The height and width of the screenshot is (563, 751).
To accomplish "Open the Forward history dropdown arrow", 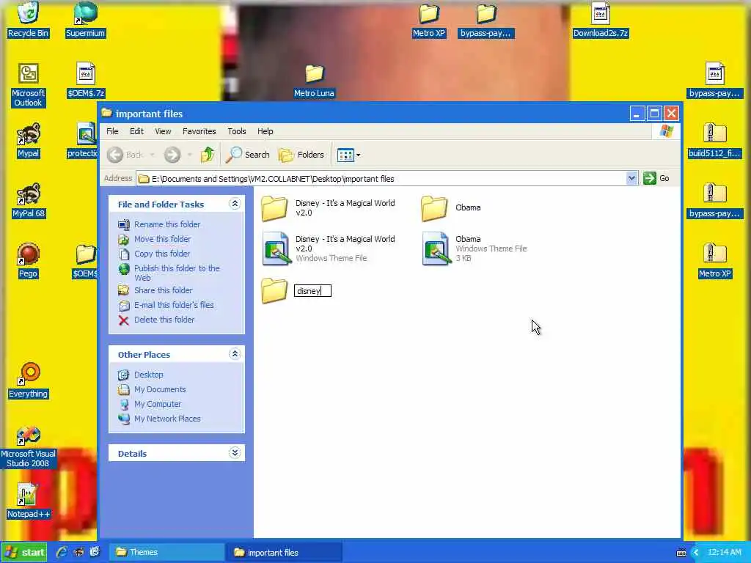I will click(190, 155).
